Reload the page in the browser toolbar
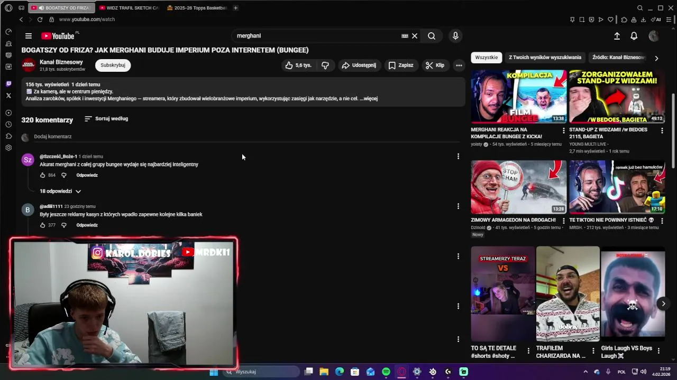Viewport: 677px width, 380px height. click(40, 20)
